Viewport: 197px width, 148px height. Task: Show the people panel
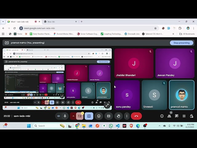[x=169, y=116]
